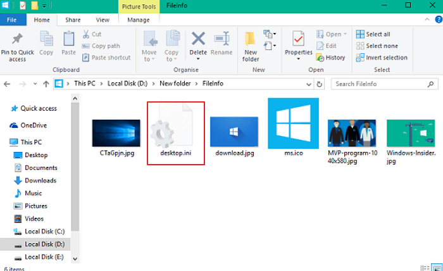The height and width of the screenshot is (271, 443).
Task: Select Local Disk (E:) in sidebar
Action: pos(39,257)
